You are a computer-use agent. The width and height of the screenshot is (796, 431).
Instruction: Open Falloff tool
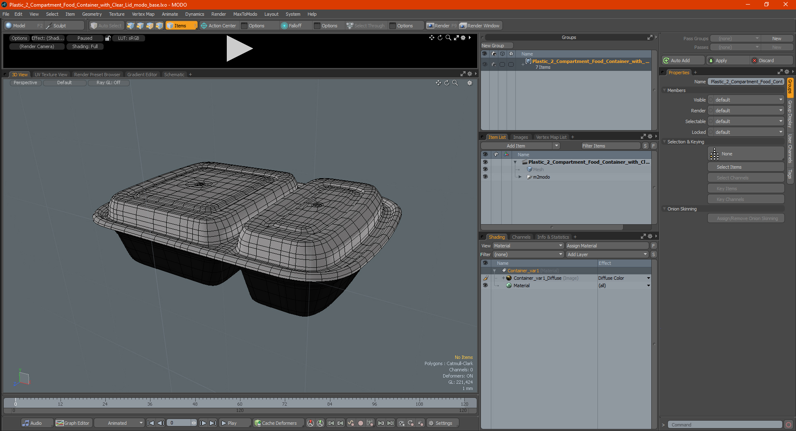(291, 26)
